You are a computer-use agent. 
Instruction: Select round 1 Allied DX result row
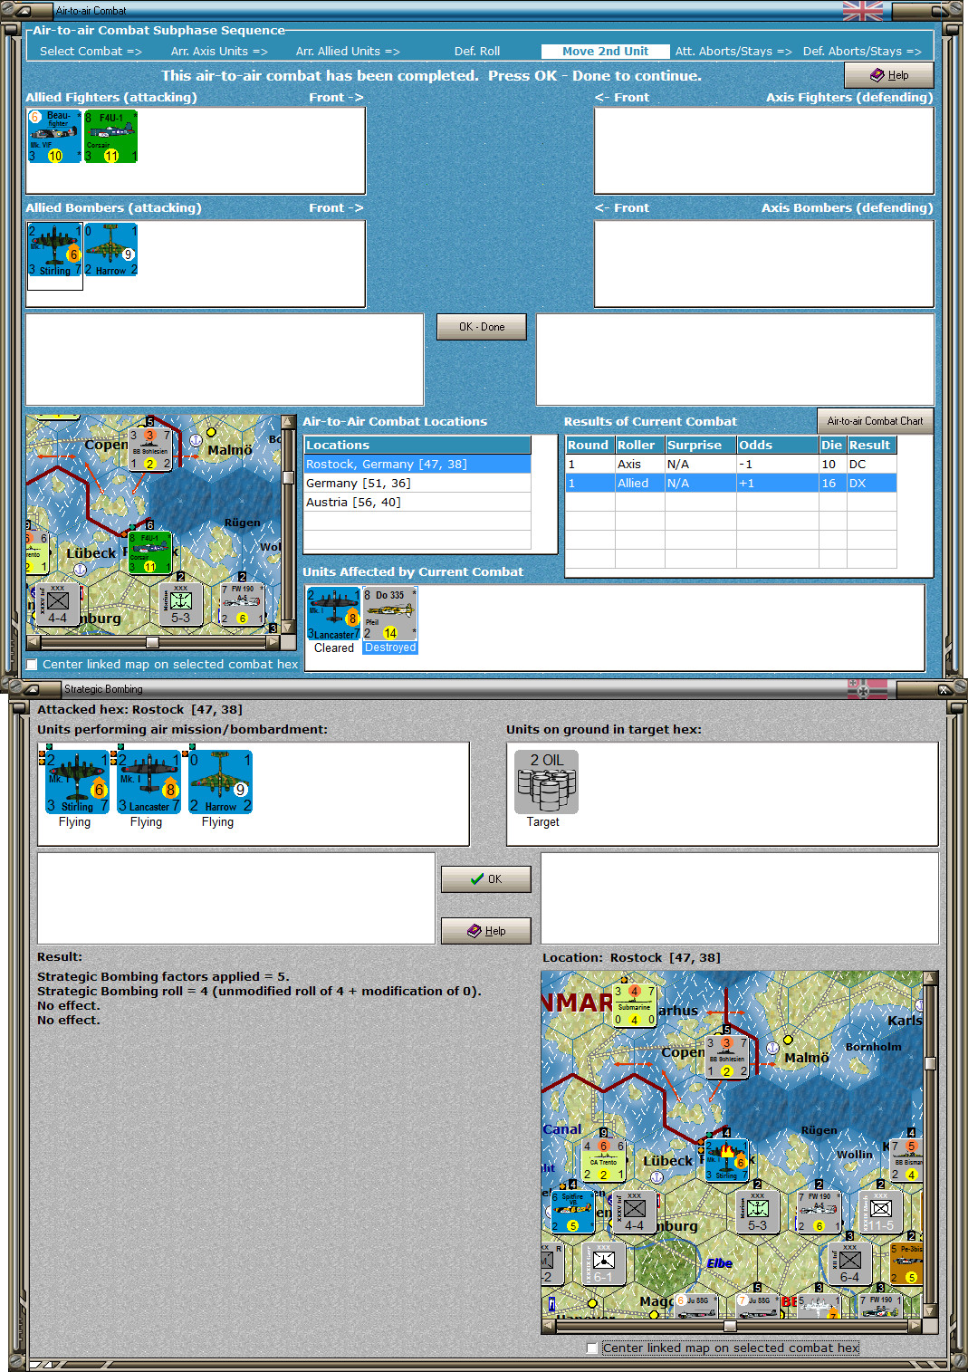731,484
